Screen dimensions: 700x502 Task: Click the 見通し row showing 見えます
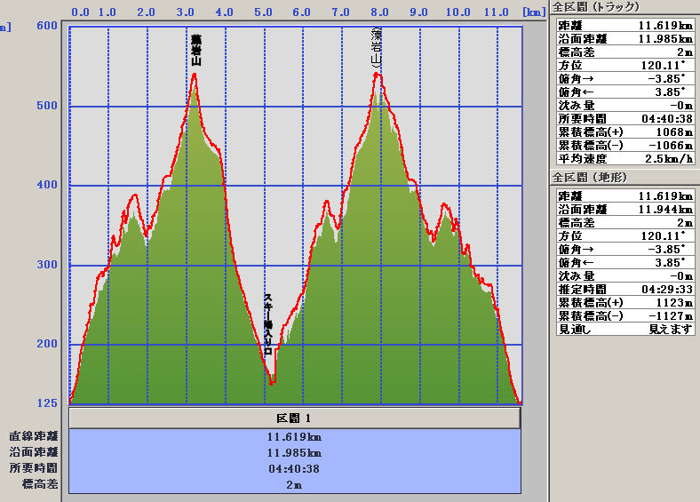pyautogui.click(x=623, y=329)
